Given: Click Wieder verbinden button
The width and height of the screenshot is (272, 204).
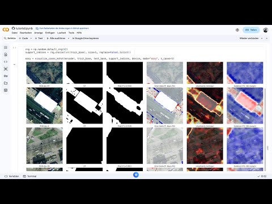Looking at the screenshot, I should pyautogui.click(x=249, y=39).
